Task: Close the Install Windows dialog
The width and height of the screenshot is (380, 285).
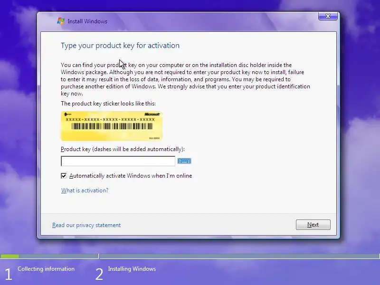Action: [x=328, y=16]
